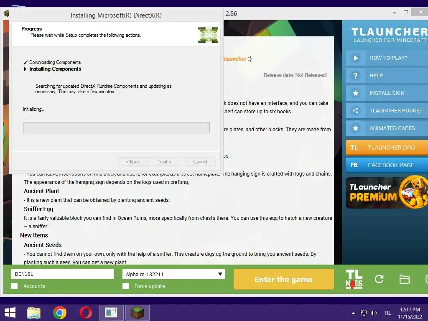Click the New Items heading
The width and height of the screenshot is (428, 321).
(34, 235)
